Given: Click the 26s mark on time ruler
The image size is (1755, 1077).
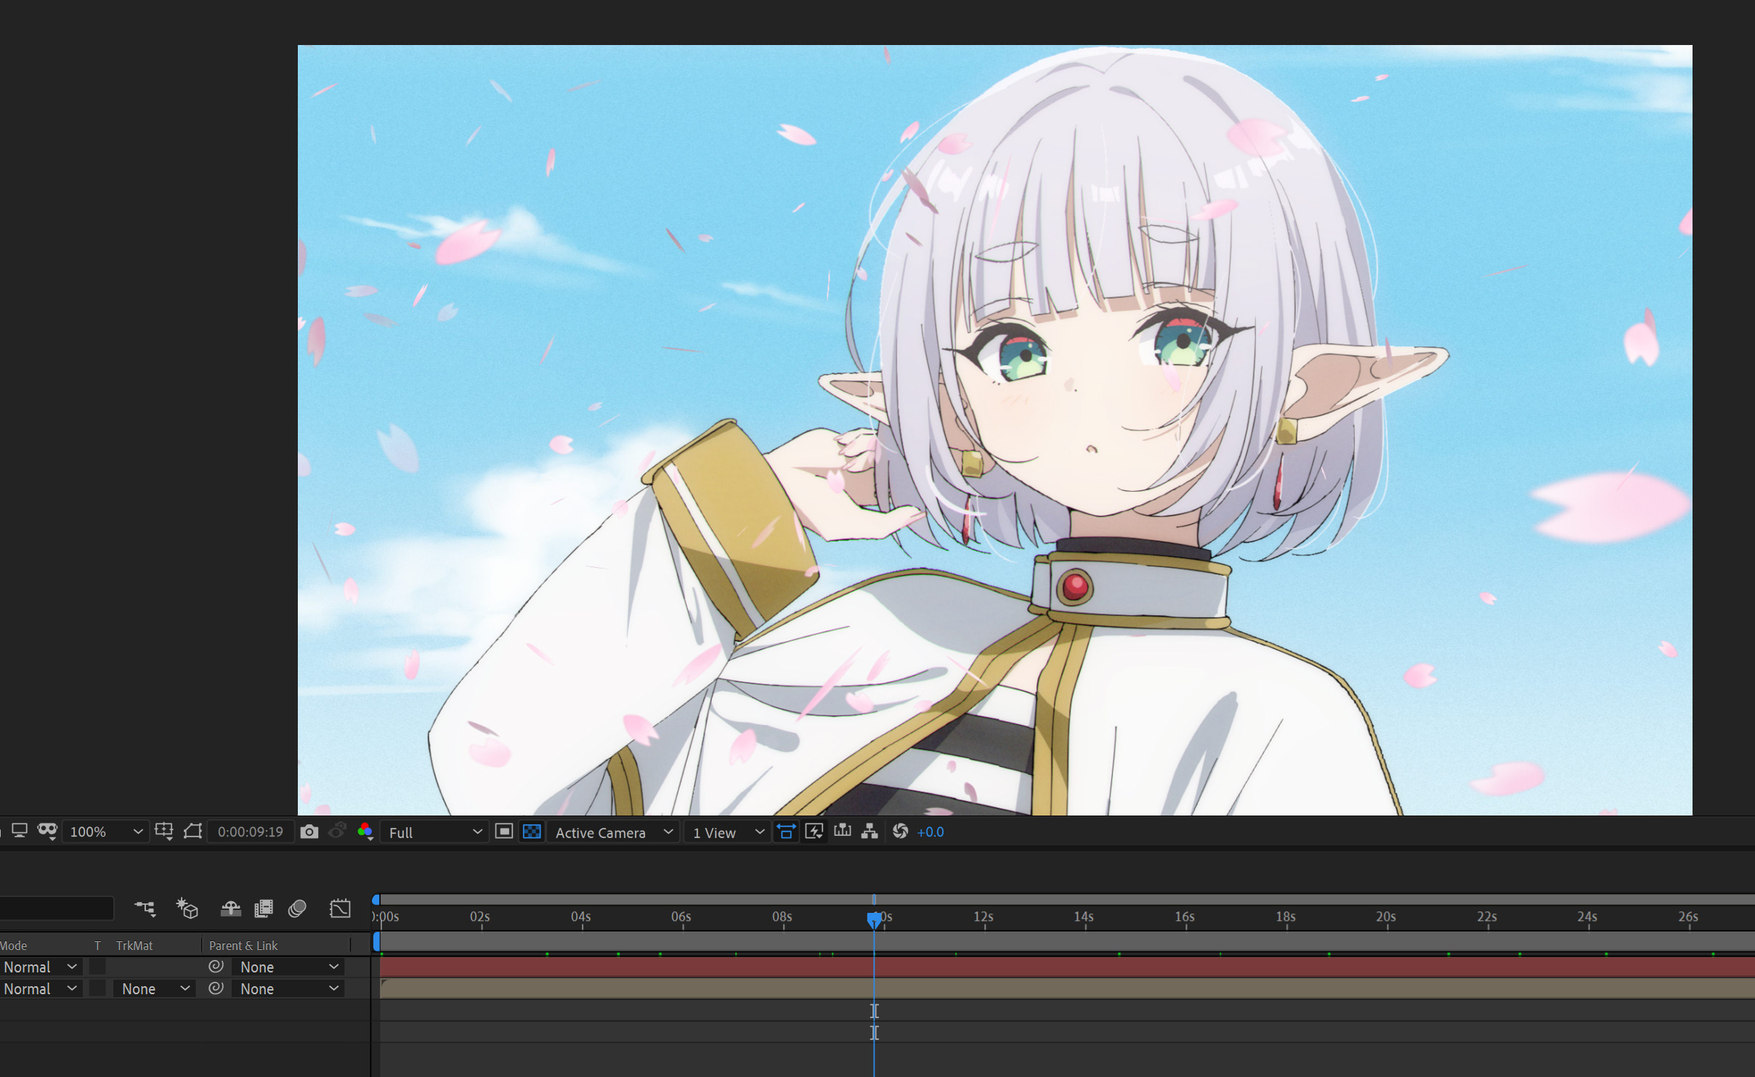Looking at the screenshot, I should [x=1688, y=917].
